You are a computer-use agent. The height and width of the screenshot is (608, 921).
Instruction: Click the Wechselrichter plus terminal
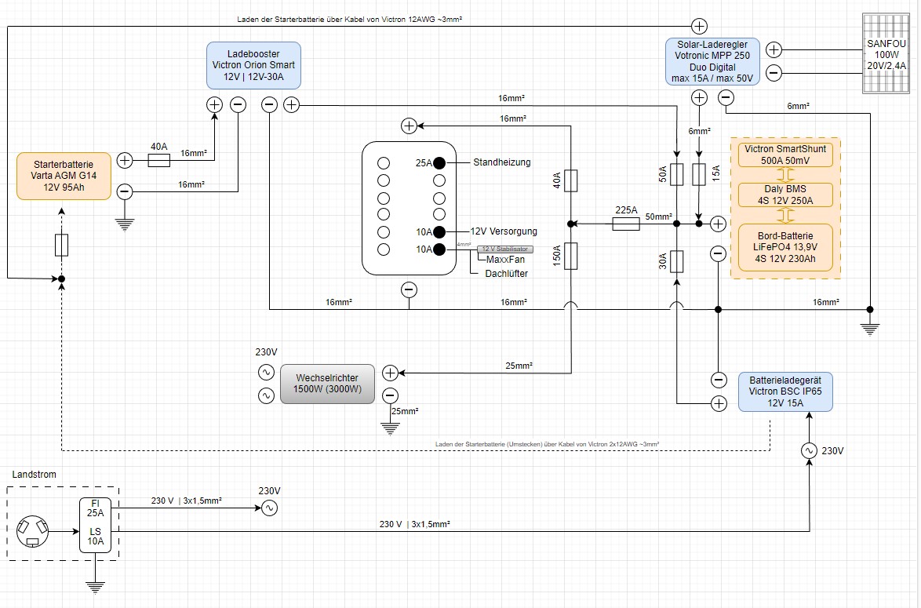tap(390, 373)
